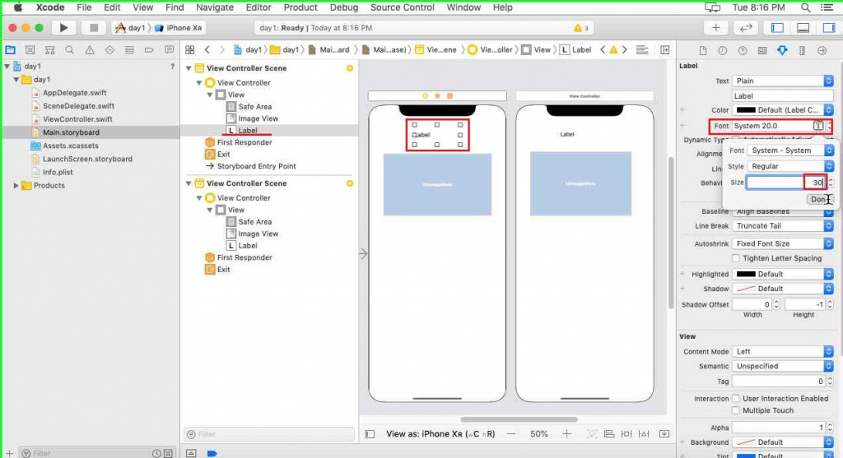Click the Shadow color swatch
Viewport: 843px width, 458px height.
pos(745,289)
